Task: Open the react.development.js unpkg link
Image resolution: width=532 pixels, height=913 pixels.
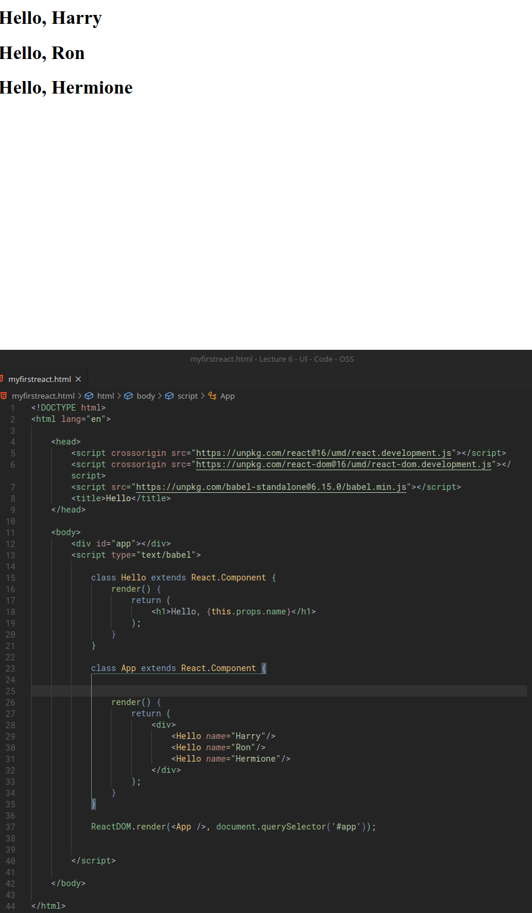Action: click(323, 453)
